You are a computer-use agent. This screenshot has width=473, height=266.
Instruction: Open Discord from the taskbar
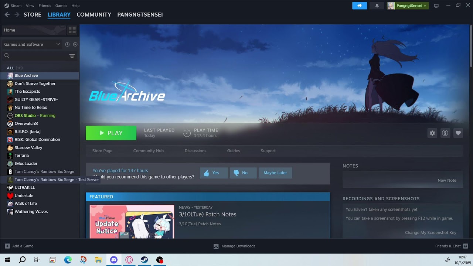pyautogui.click(x=113, y=260)
